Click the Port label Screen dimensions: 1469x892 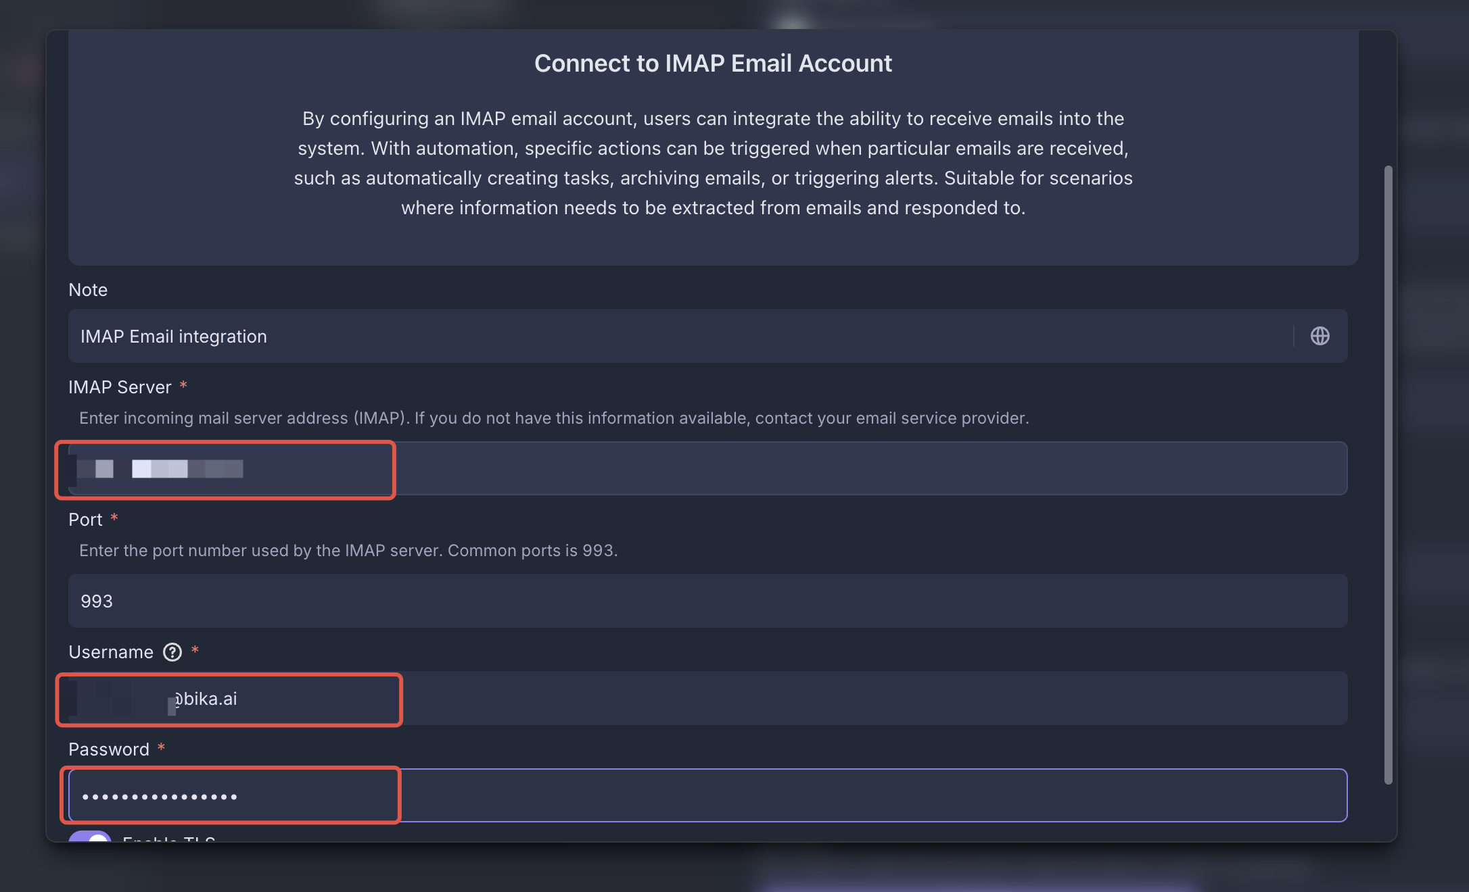[x=85, y=520]
